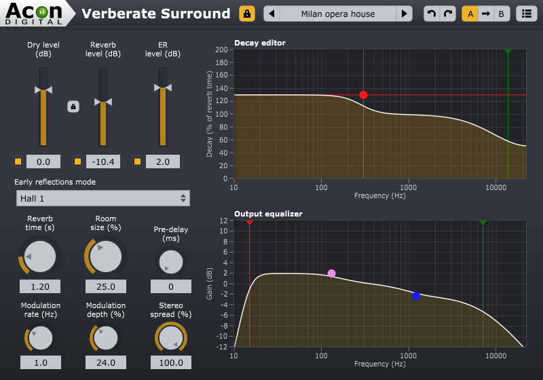
Task: Click the Reverb level slider handle
Action: [103, 102]
